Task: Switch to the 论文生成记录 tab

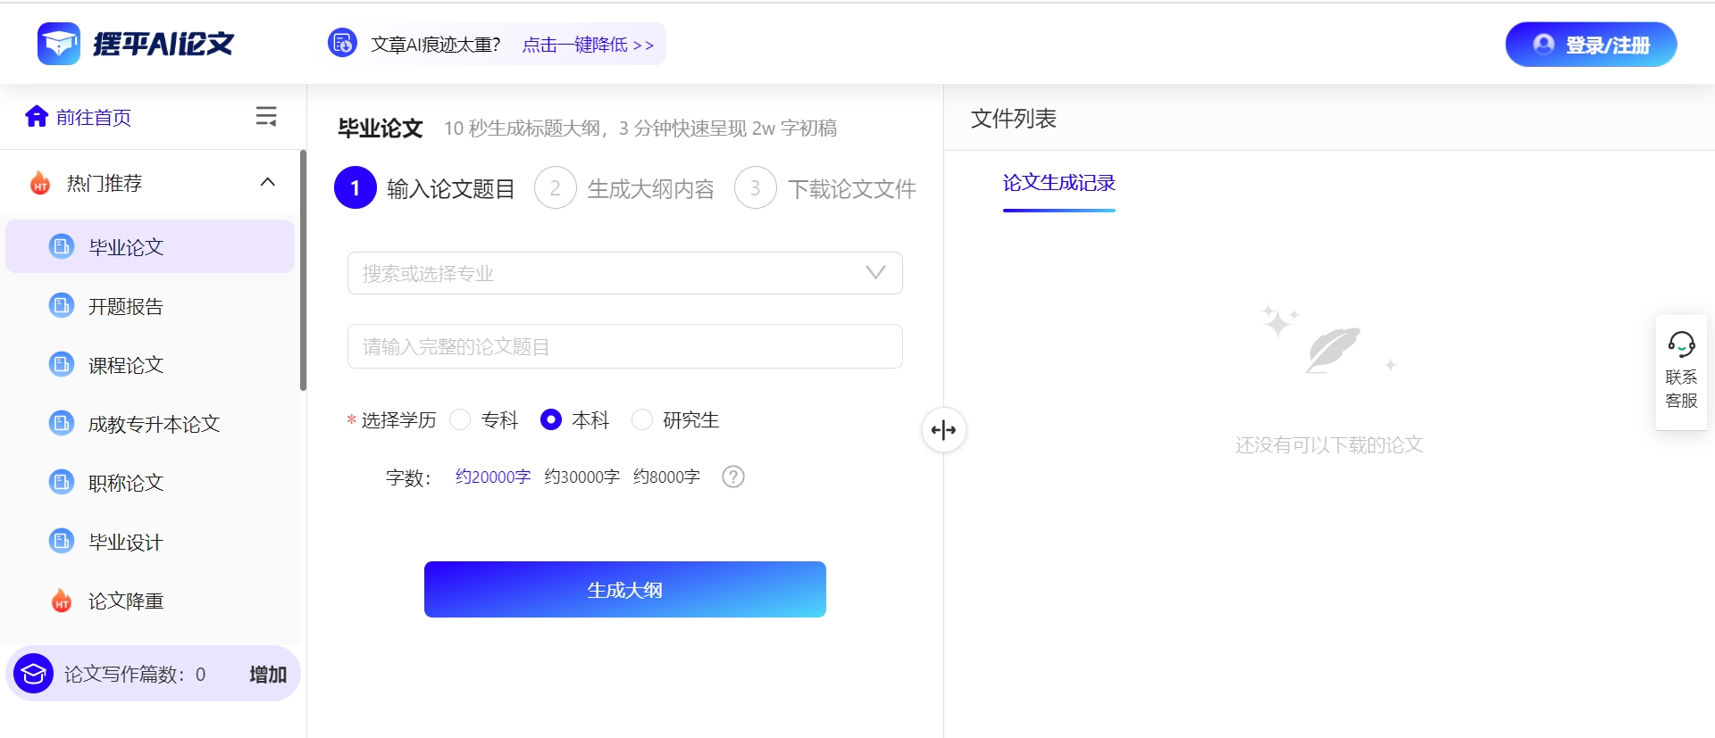Action: pos(1059,183)
